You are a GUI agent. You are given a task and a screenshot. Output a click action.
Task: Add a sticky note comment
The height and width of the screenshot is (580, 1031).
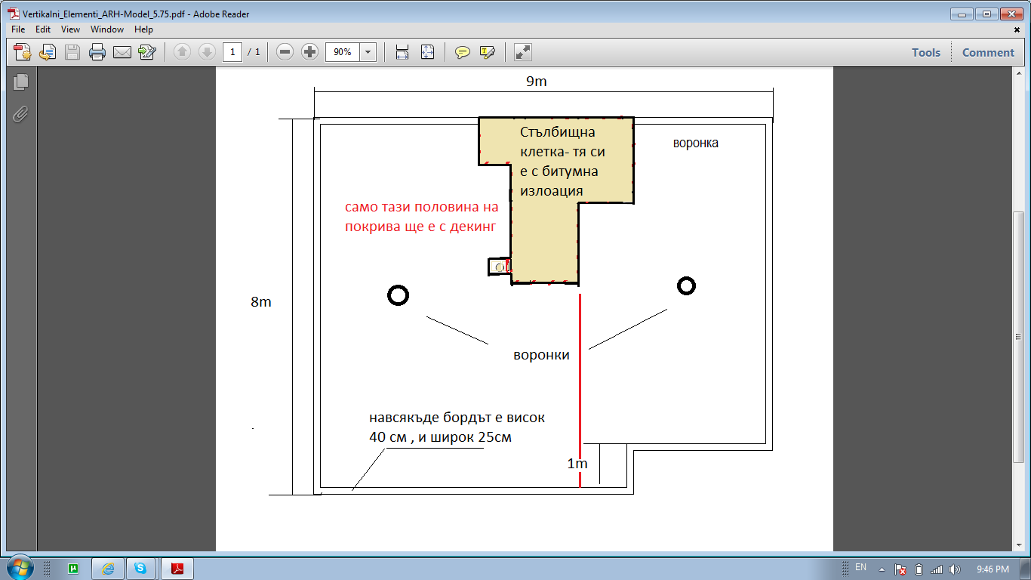click(463, 52)
